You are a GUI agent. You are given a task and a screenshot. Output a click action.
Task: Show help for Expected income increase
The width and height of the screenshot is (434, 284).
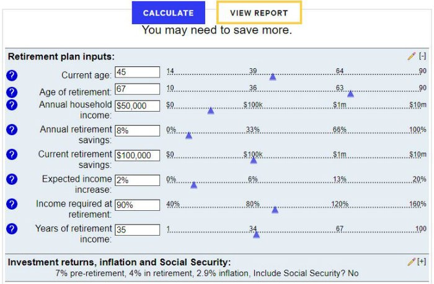(12, 179)
